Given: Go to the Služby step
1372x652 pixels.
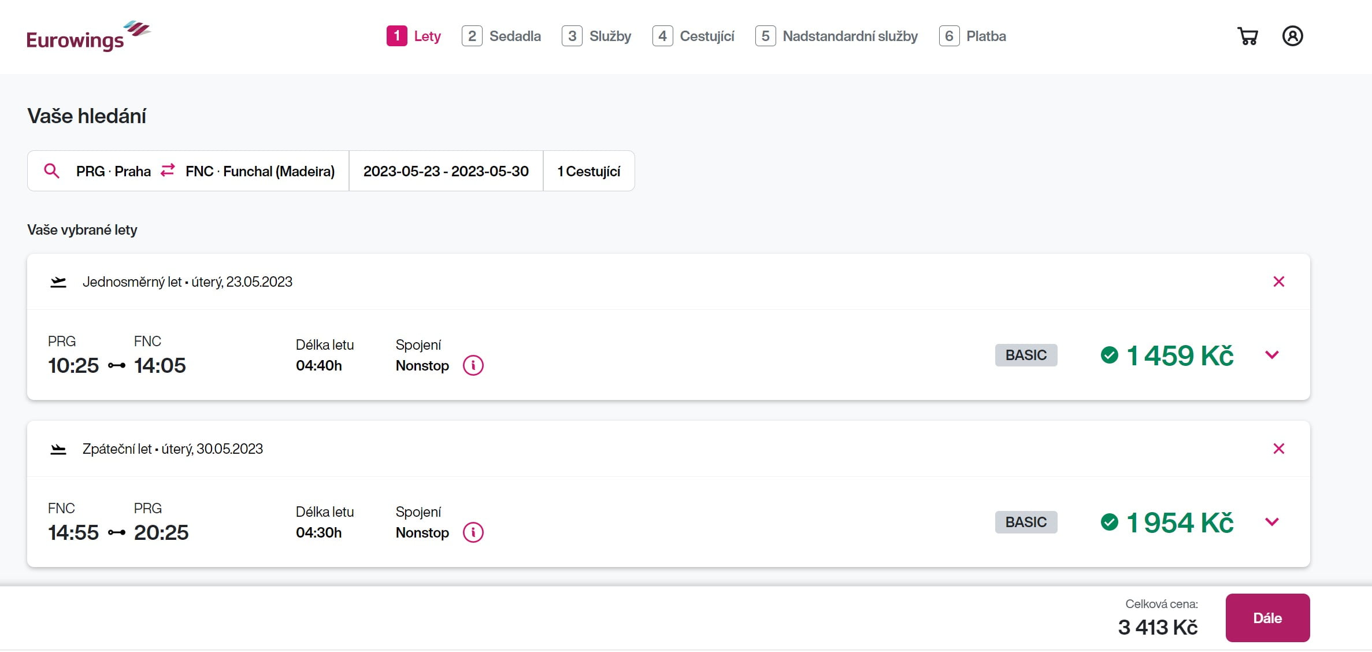Looking at the screenshot, I should 596,36.
